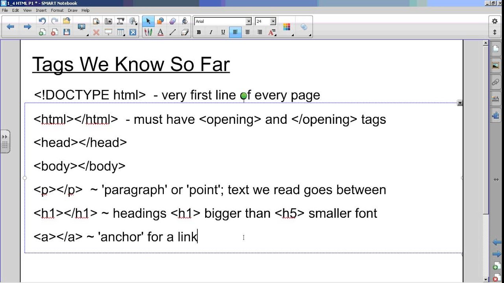Open the Insert menu
This screenshot has width=504, height=283.
tap(41, 10)
